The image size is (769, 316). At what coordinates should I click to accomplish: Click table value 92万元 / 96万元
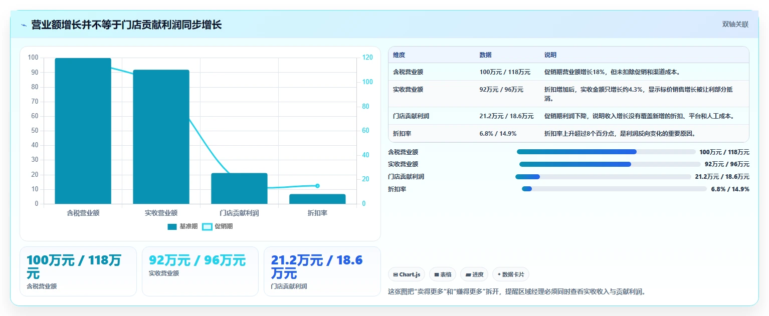click(501, 90)
